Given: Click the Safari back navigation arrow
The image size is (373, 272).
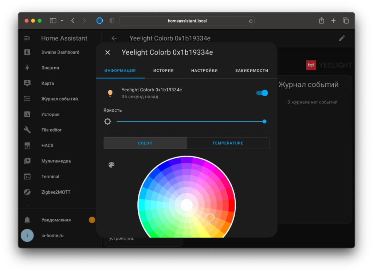Looking at the screenshot, I should (73, 21).
